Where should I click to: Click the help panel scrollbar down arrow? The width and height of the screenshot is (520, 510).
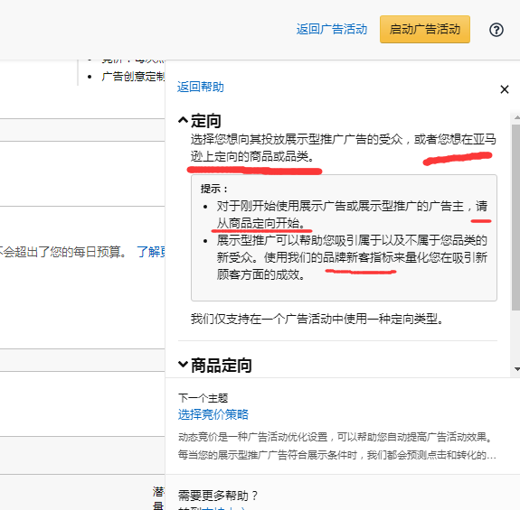click(x=516, y=369)
